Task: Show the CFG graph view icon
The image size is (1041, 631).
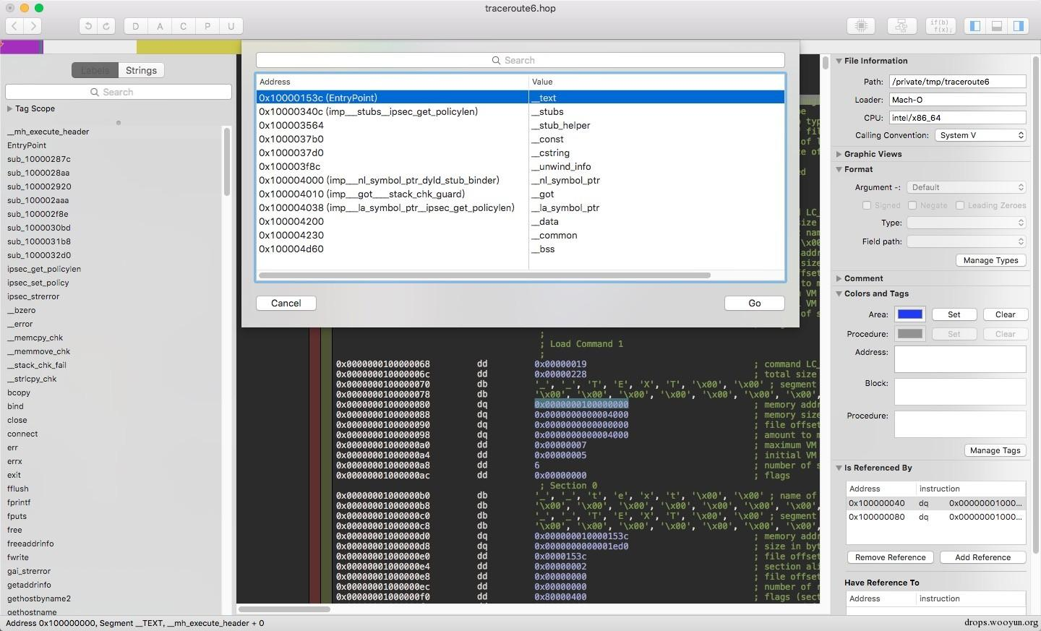Action: coord(901,26)
